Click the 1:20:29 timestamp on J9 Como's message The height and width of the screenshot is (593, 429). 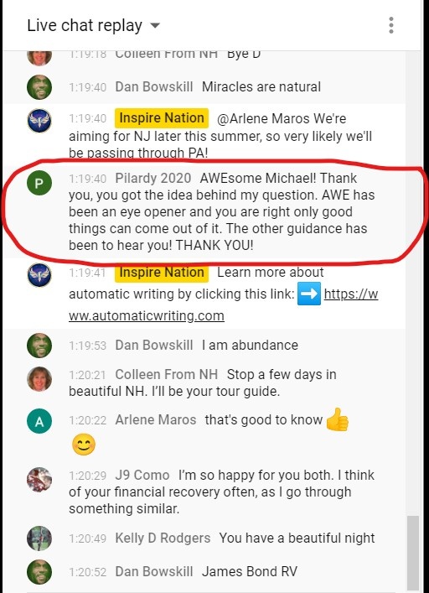pos(88,476)
